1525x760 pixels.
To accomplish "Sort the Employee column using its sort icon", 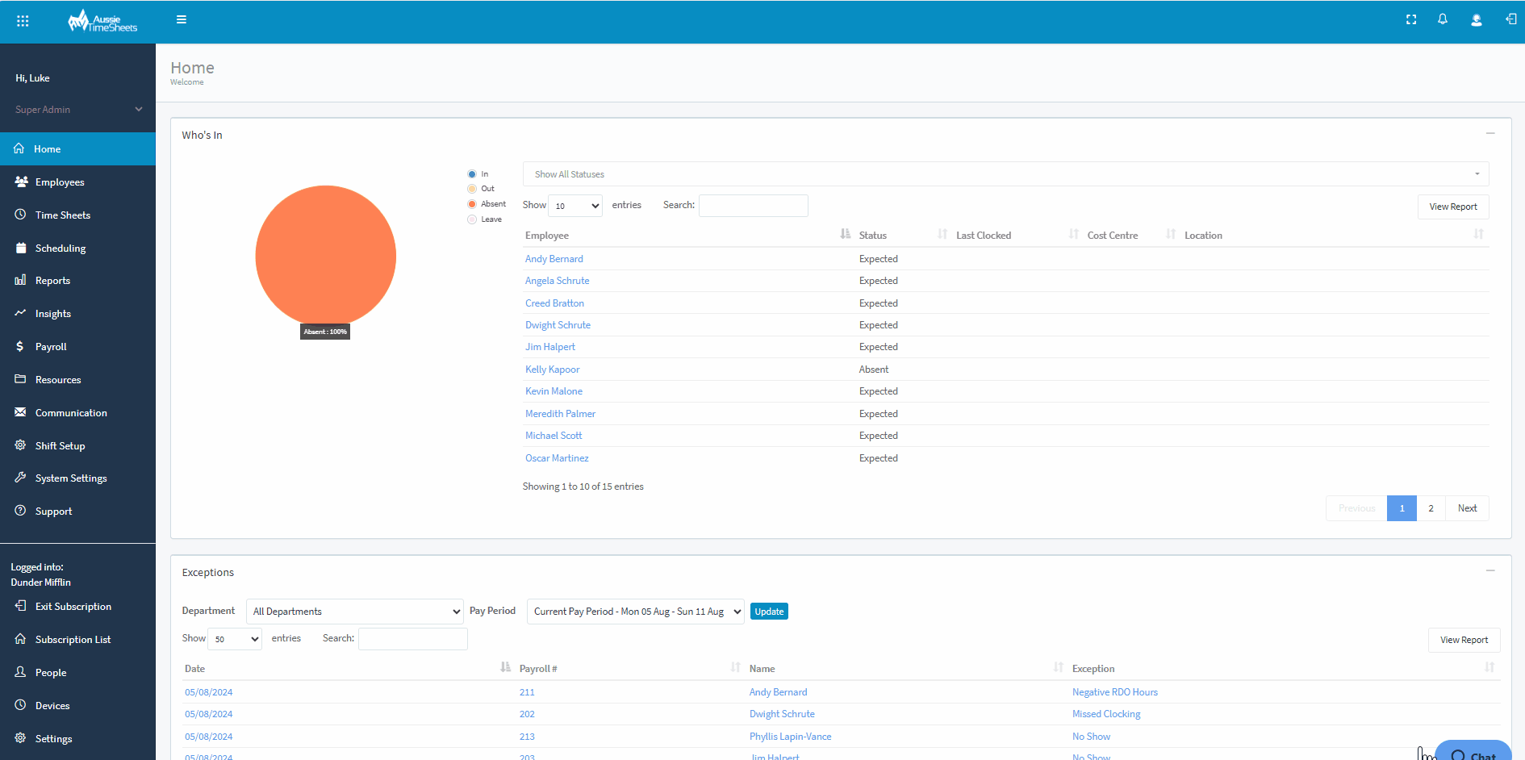I will [x=845, y=234].
